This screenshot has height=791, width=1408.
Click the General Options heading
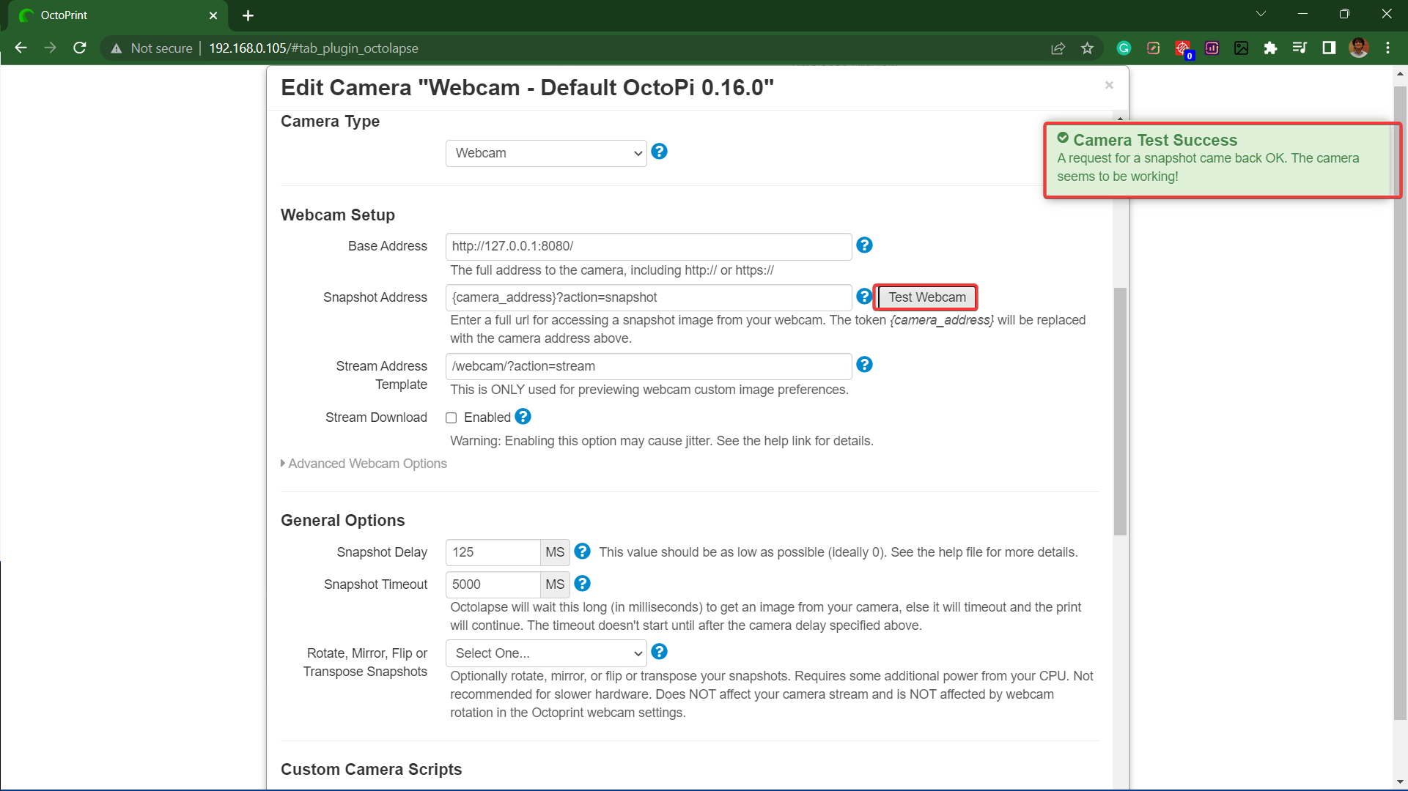tap(343, 521)
